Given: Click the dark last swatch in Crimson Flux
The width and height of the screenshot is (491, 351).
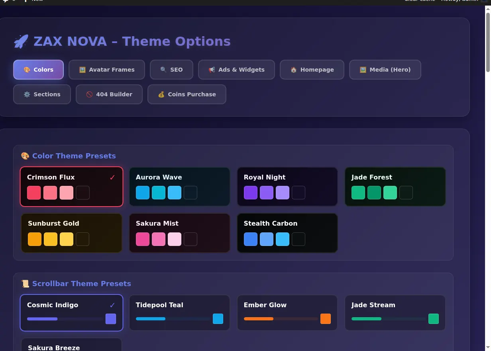Looking at the screenshot, I should (82, 193).
